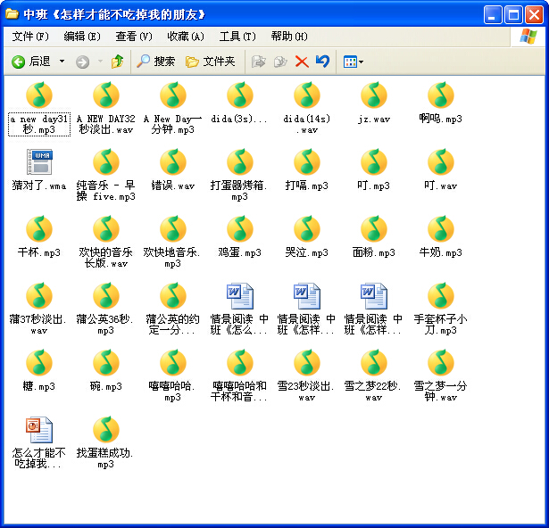Click the Delete (red X) toolbar icon
The image size is (549, 528).
coord(302,62)
